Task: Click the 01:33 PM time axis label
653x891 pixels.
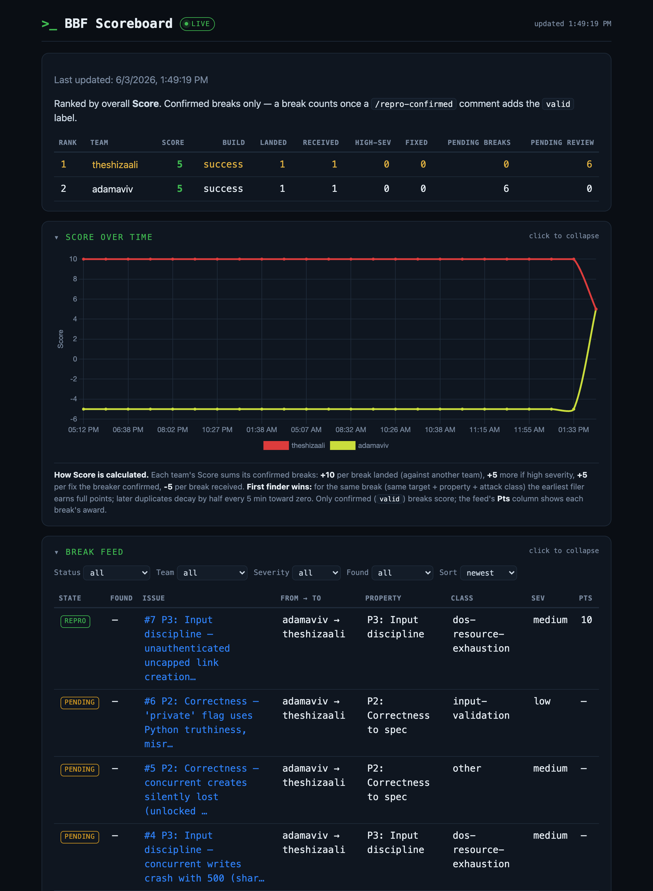Action: click(573, 429)
